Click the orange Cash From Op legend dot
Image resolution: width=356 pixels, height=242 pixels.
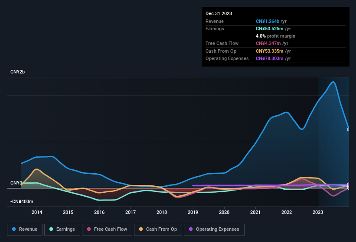141,229
